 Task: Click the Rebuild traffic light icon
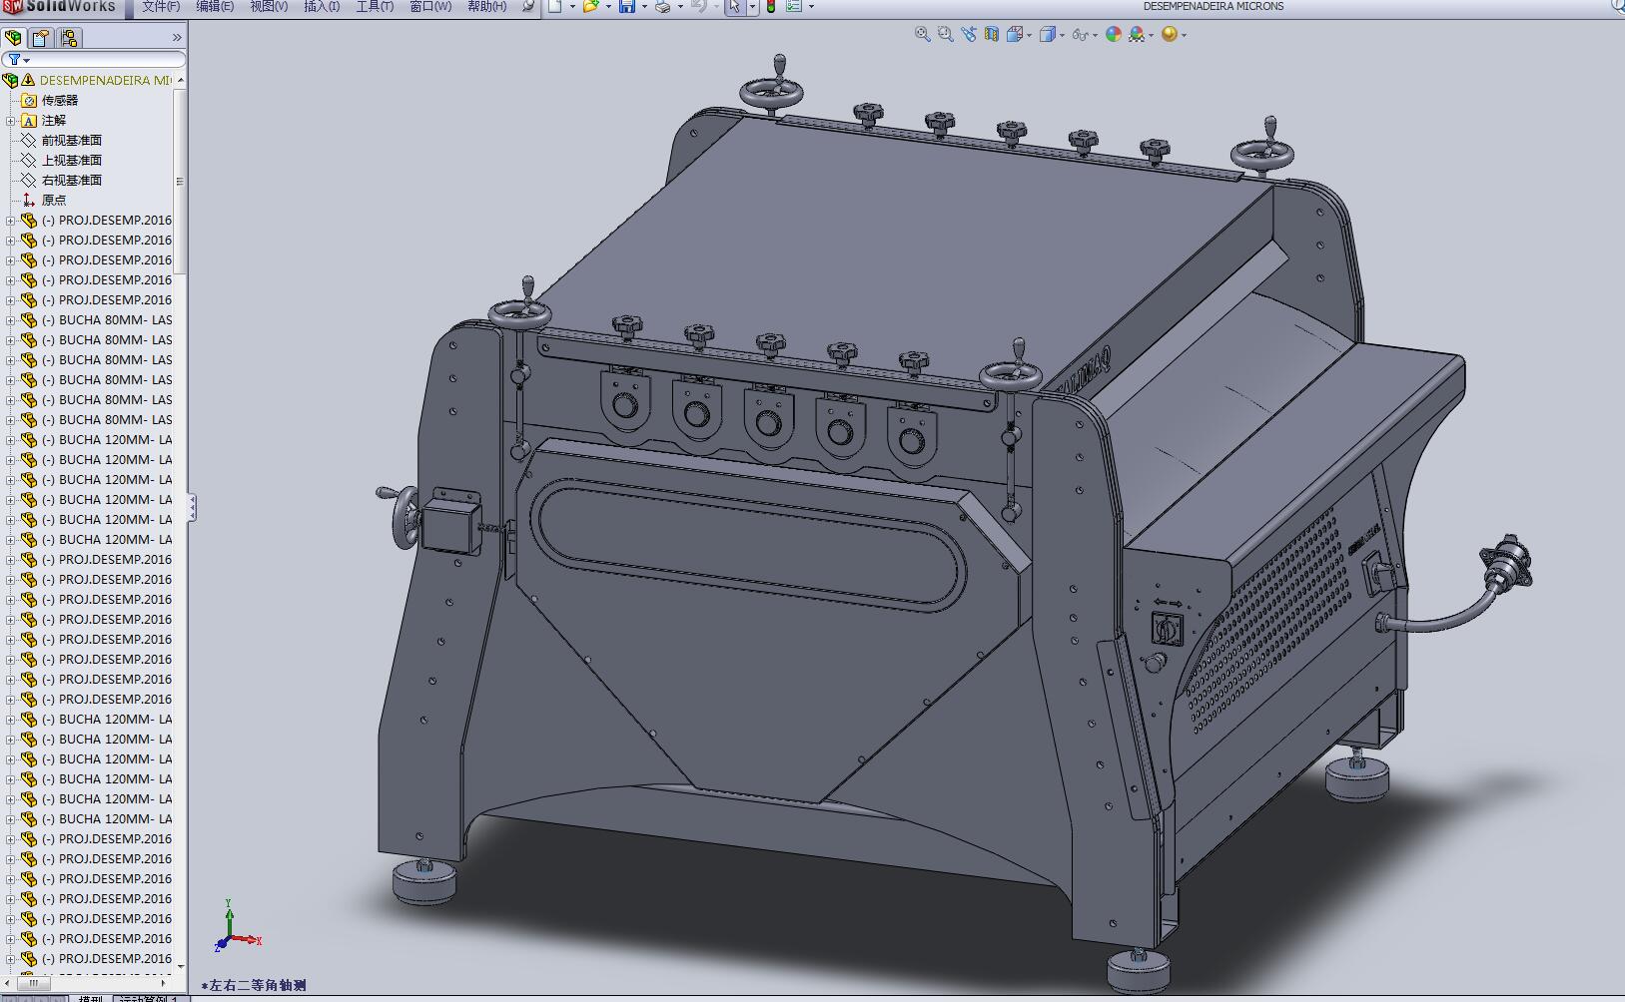pos(770,6)
